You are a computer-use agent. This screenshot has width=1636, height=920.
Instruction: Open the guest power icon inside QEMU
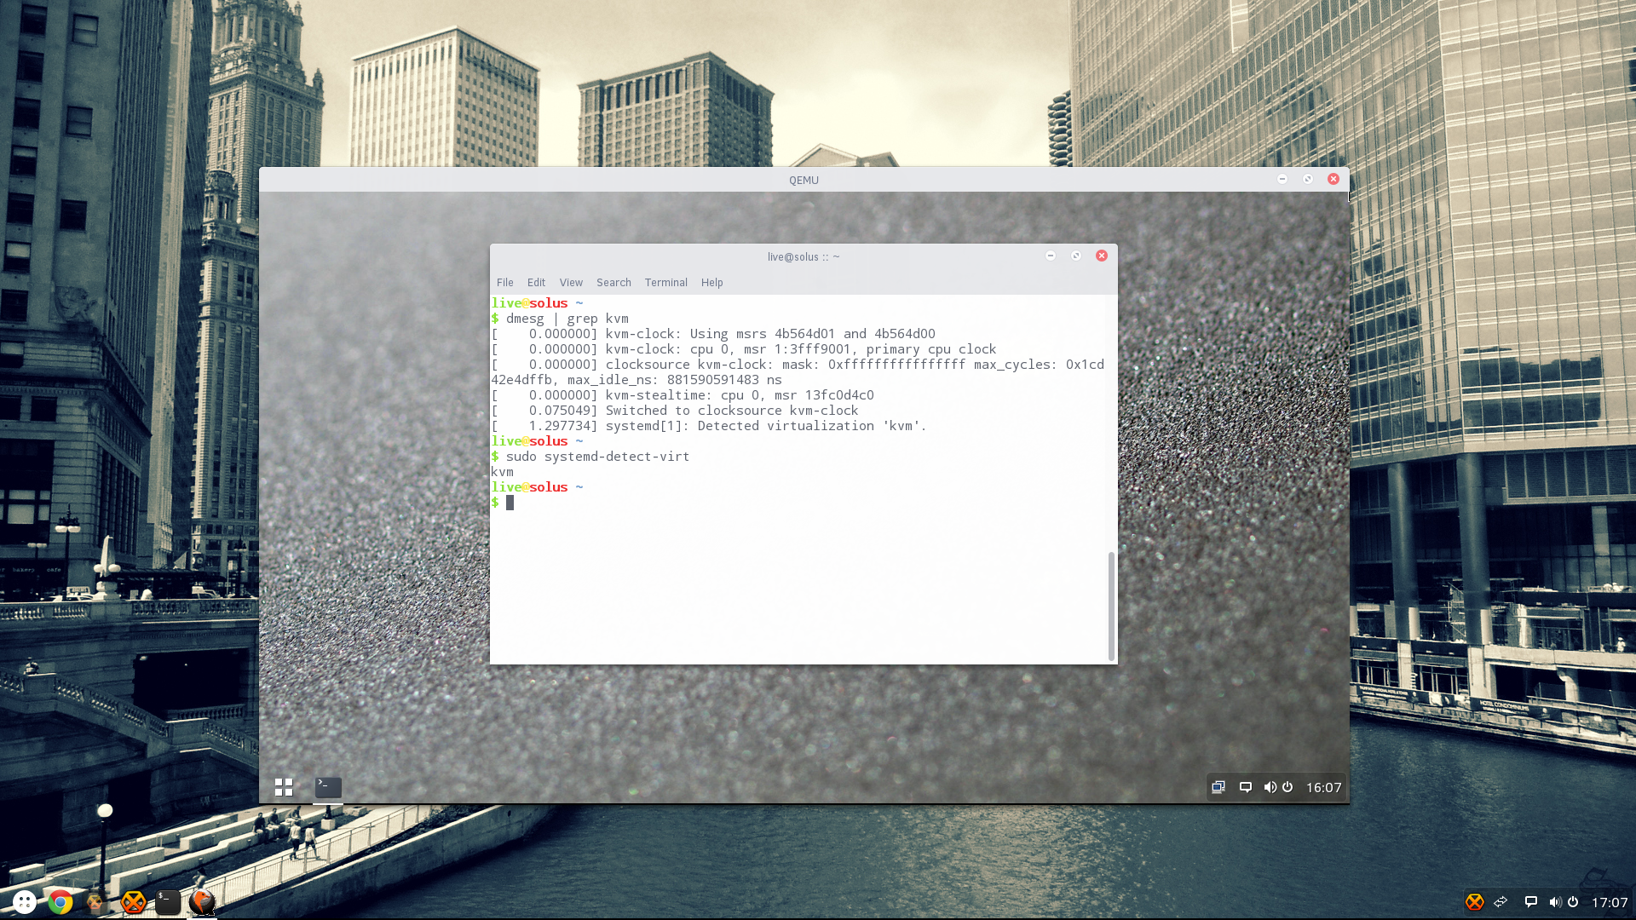tap(1287, 787)
